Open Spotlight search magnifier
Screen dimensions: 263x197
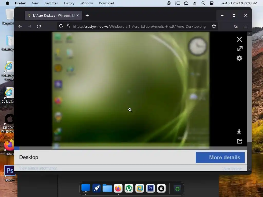203,3
